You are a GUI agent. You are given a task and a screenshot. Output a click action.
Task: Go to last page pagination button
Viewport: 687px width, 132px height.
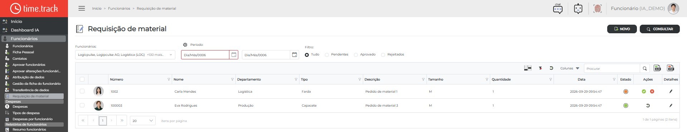pos(122,121)
